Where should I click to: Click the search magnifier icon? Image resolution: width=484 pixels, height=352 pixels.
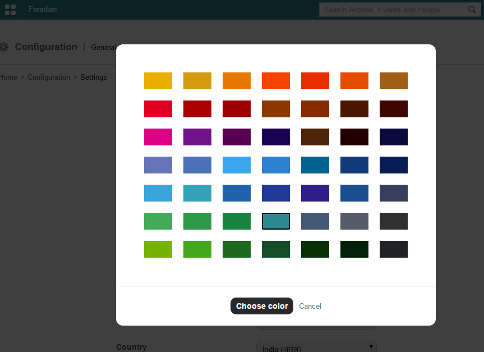coord(472,10)
